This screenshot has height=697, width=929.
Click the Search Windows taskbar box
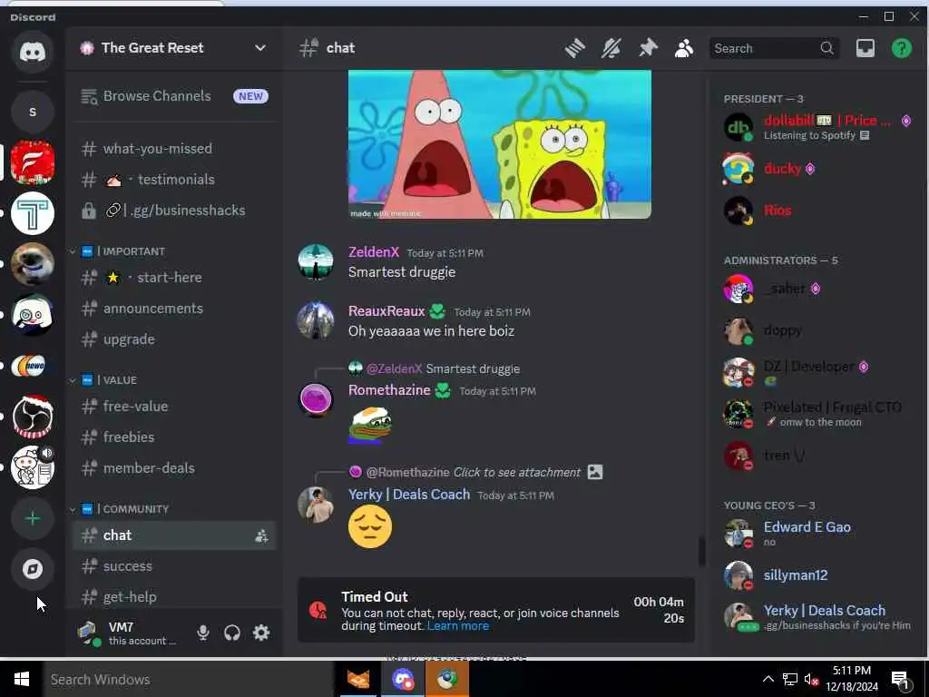point(189,679)
